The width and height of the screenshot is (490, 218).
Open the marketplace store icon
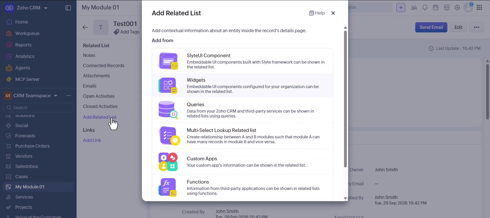[x=447, y=8]
